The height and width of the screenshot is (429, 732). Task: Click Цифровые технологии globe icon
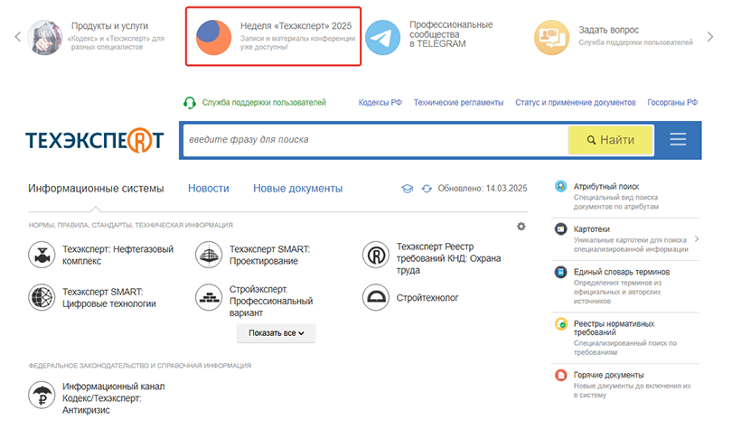click(42, 297)
